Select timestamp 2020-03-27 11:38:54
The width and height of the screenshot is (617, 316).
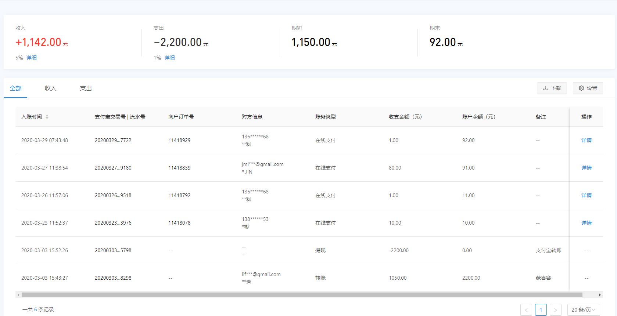pyautogui.click(x=44, y=168)
